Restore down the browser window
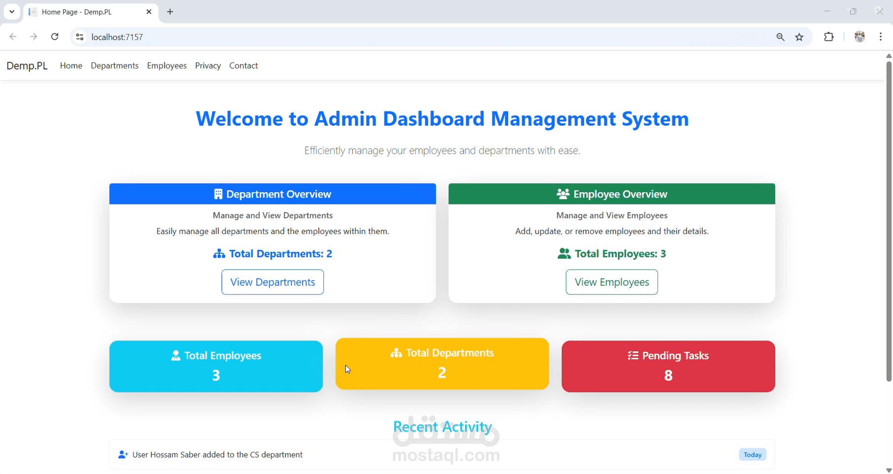Image resolution: width=893 pixels, height=474 pixels. [x=853, y=11]
